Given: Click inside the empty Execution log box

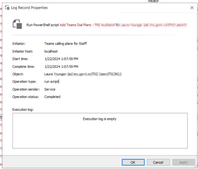Looking at the screenshot, I should [x=100, y=134].
